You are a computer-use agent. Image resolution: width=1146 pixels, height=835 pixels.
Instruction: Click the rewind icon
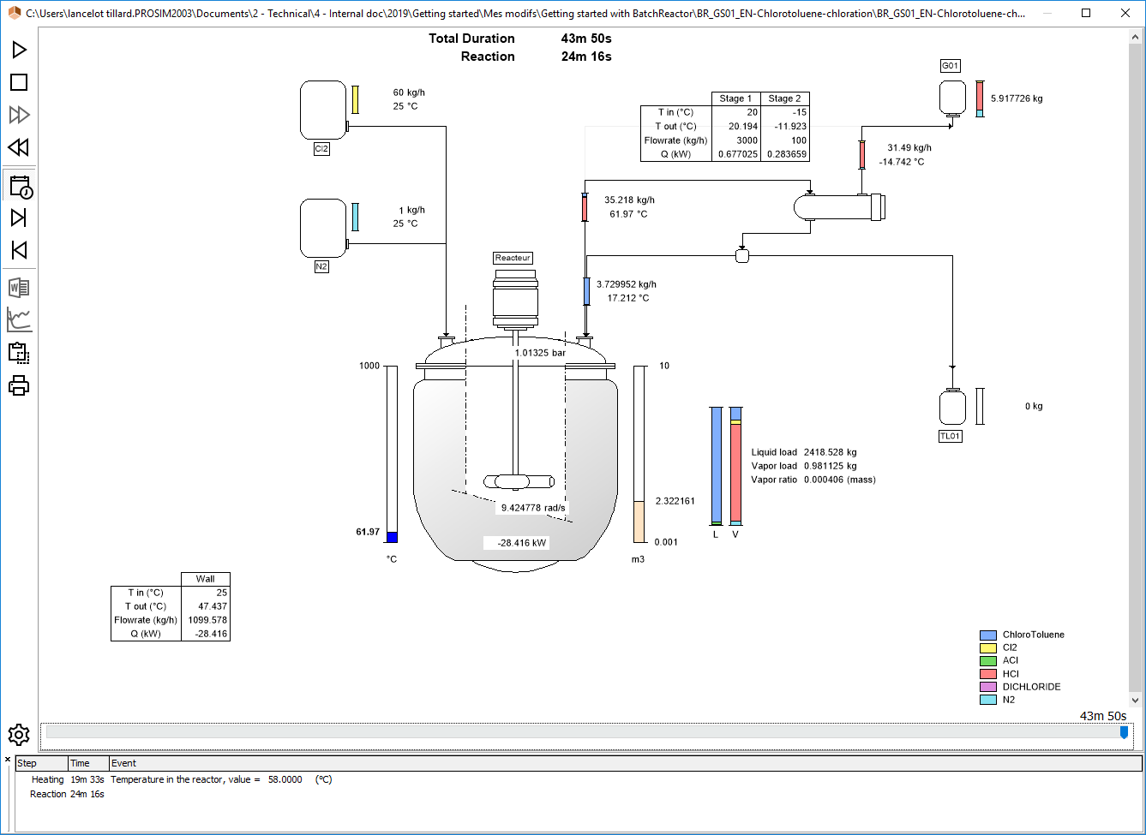(19, 147)
